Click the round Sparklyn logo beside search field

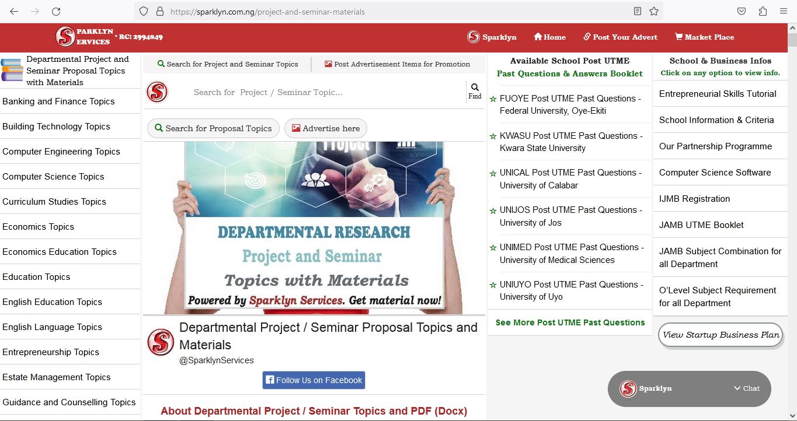(157, 92)
